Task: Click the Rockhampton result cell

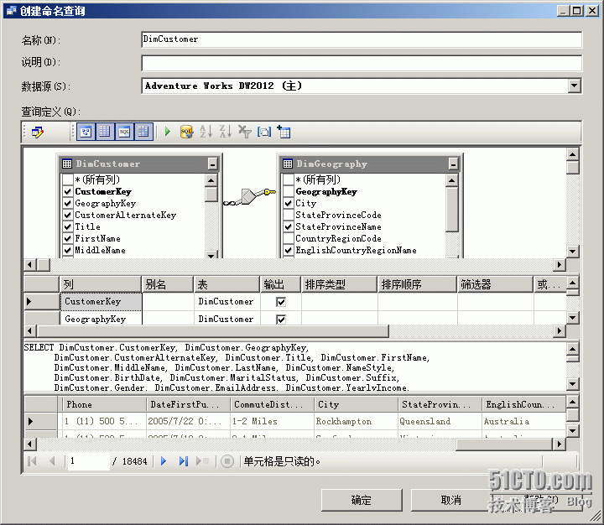Action: (x=356, y=421)
